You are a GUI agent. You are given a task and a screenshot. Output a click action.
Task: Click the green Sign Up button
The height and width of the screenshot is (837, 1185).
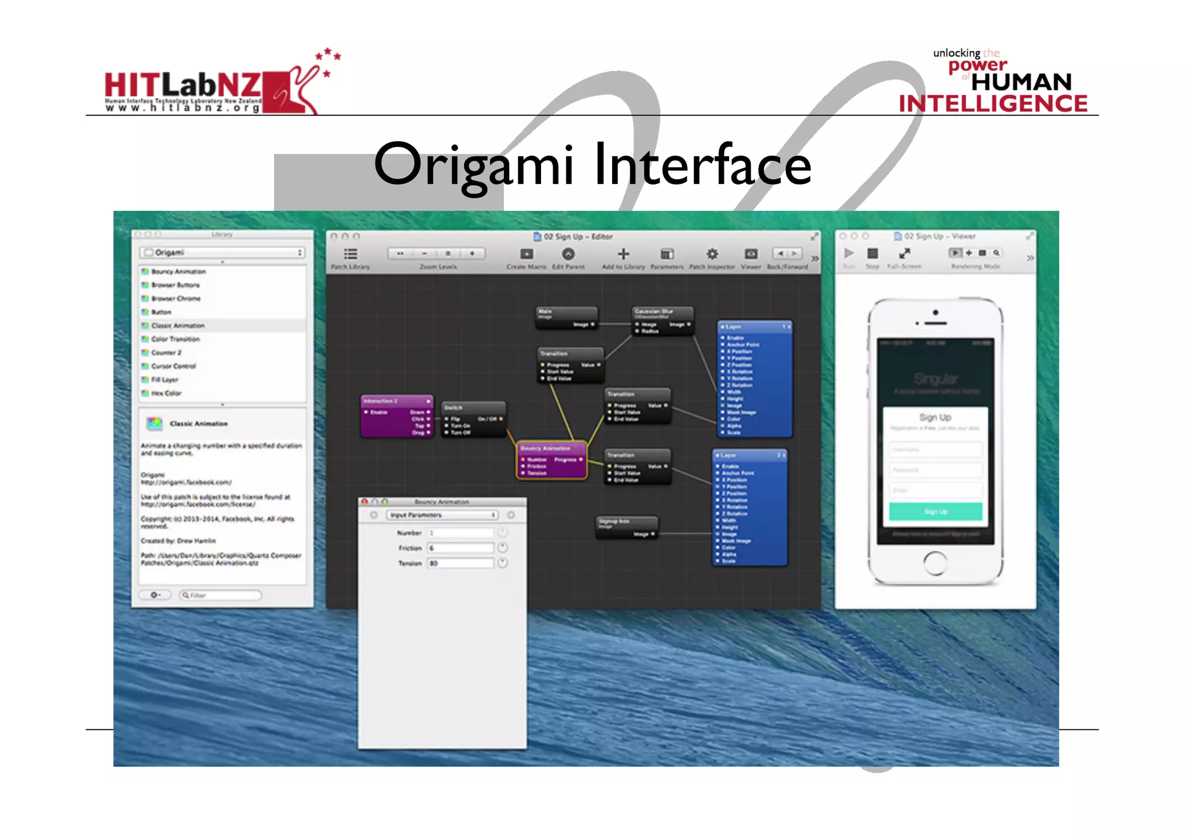point(935,511)
